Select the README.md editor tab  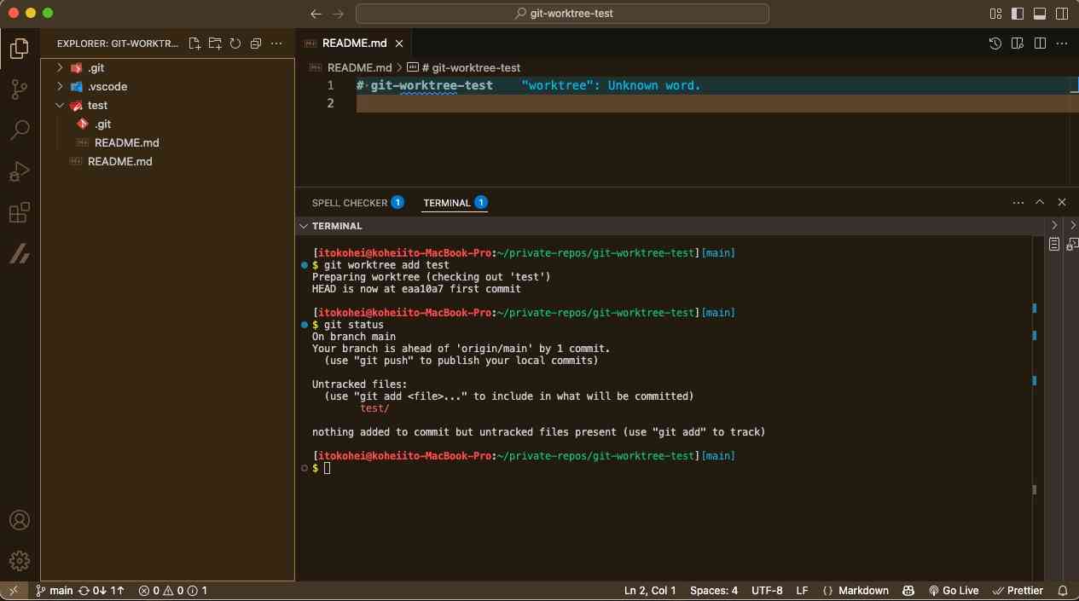(354, 43)
